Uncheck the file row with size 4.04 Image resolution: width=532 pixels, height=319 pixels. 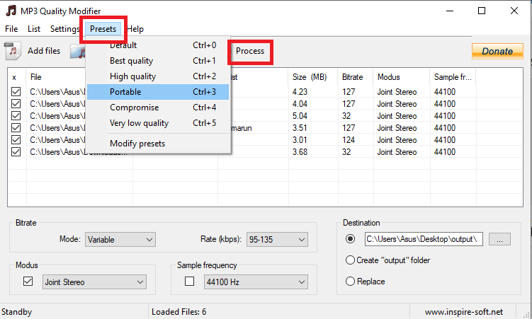tap(16, 104)
